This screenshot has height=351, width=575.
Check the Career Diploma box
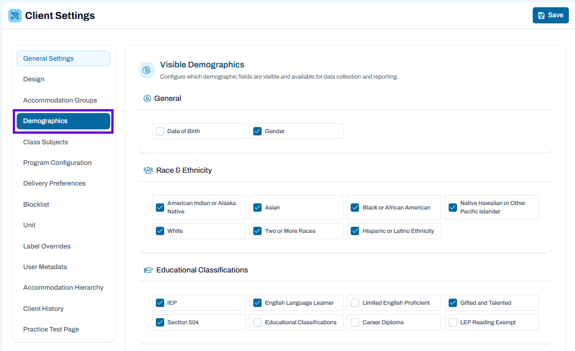coord(355,323)
